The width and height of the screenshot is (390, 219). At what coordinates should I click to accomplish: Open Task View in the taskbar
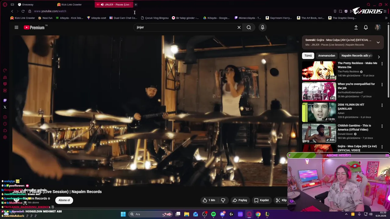point(178,214)
